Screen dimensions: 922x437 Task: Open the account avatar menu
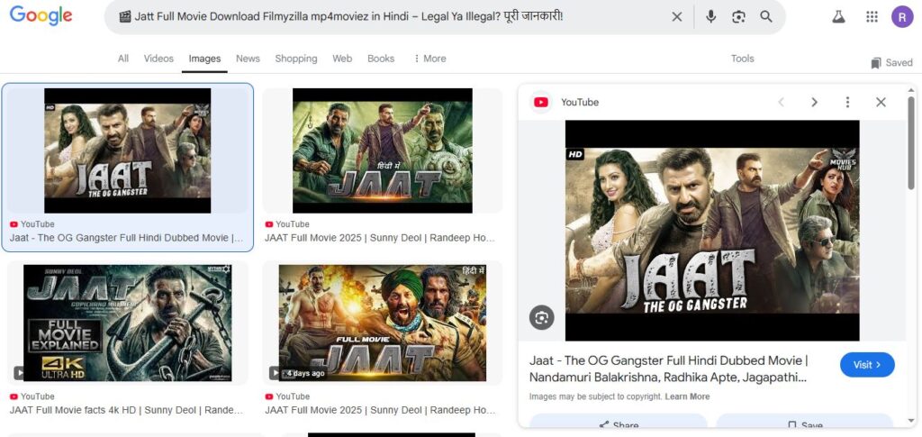902,16
